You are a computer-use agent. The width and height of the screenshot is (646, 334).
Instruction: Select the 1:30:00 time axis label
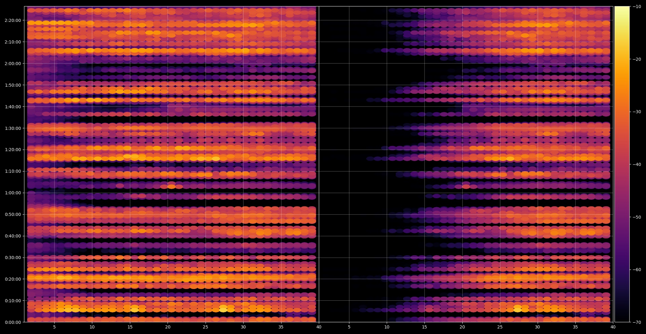coord(13,128)
